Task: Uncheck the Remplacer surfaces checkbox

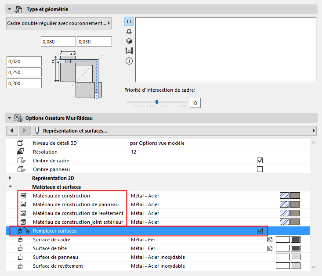Action: pos(260,231)
